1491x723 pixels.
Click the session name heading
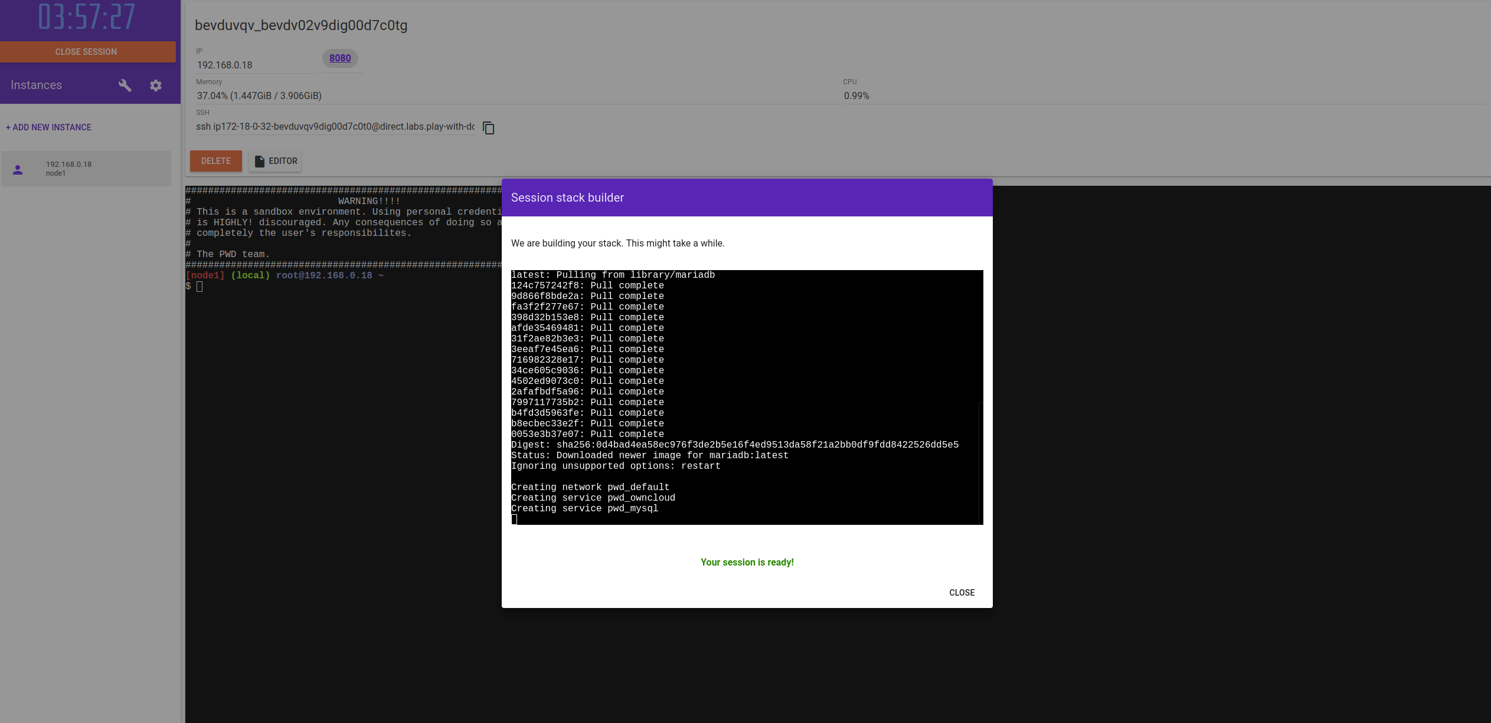click(x=301, y=25)
